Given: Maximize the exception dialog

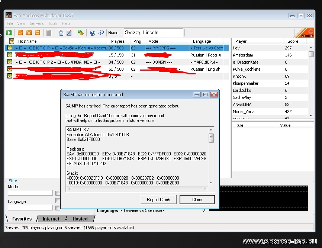Looking at the screenshot, I should (205, 95).
